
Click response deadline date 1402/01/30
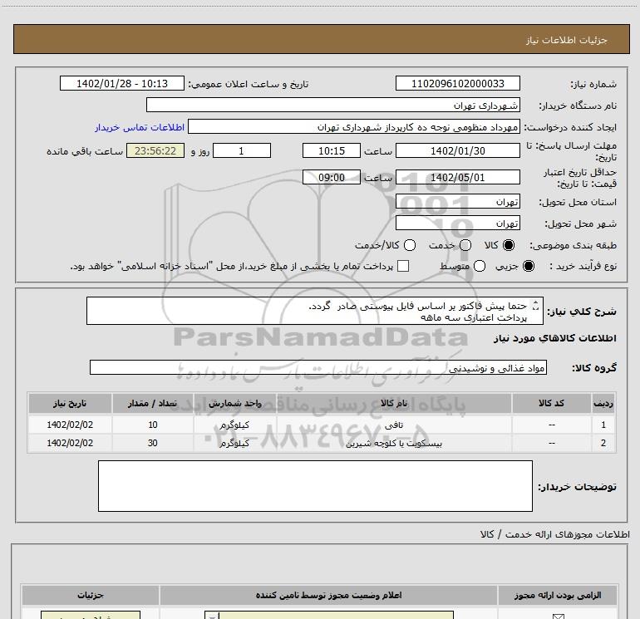click(457, 150)
